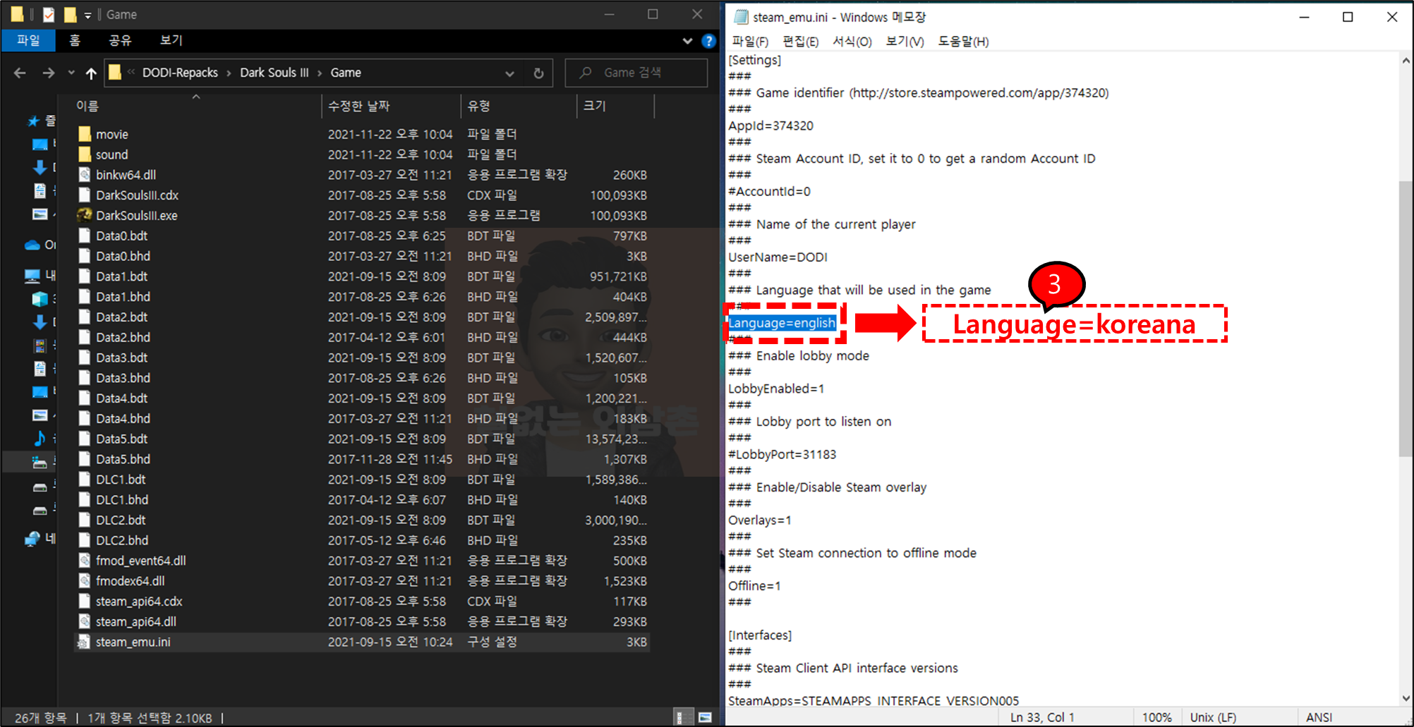The height and width of the screenshot is (727, 1414).
Task: Refresh the Game folder view
Action: click(538, 73)
